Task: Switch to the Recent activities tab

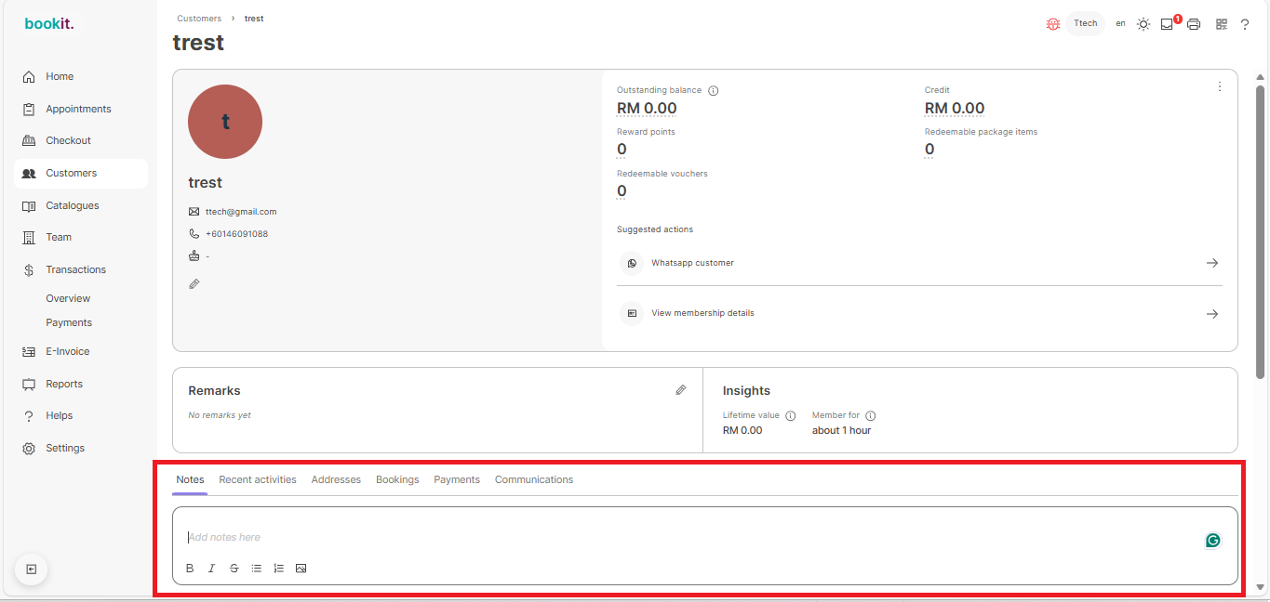Action: click(258, 479)
